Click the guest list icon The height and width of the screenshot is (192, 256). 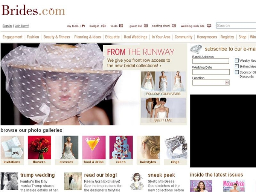[146, 26]
